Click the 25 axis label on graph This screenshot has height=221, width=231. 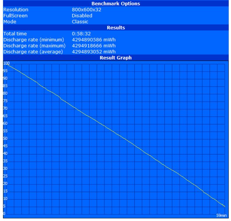(5, 176)
